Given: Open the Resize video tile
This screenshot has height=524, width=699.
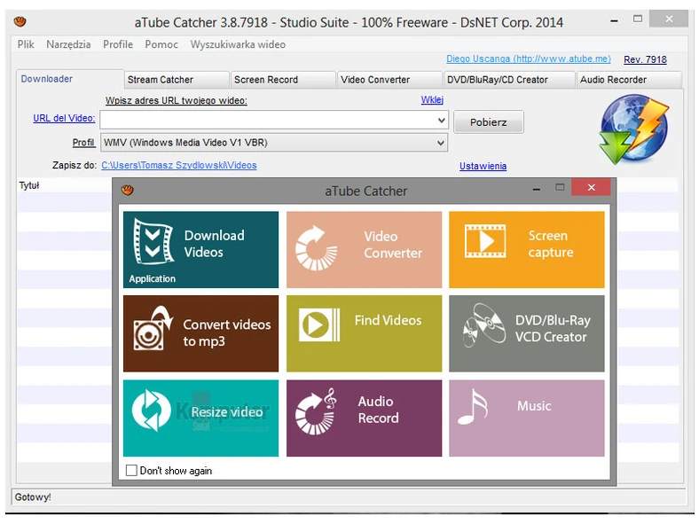Looking at the screenshot, I should 200,418.
